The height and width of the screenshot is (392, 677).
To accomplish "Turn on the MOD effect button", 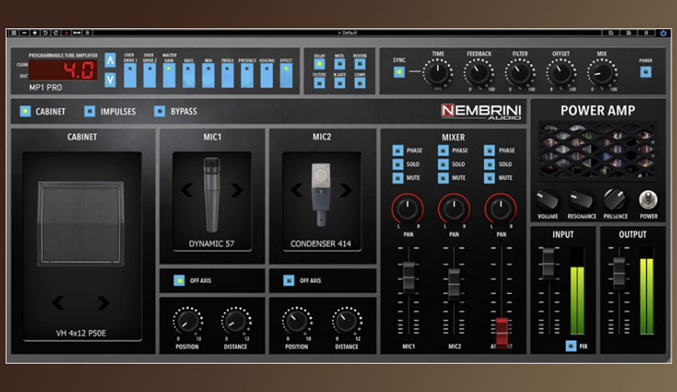I will pos(339,64).
